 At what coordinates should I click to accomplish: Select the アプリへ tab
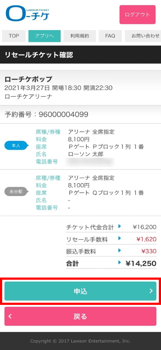pos(44,36)
